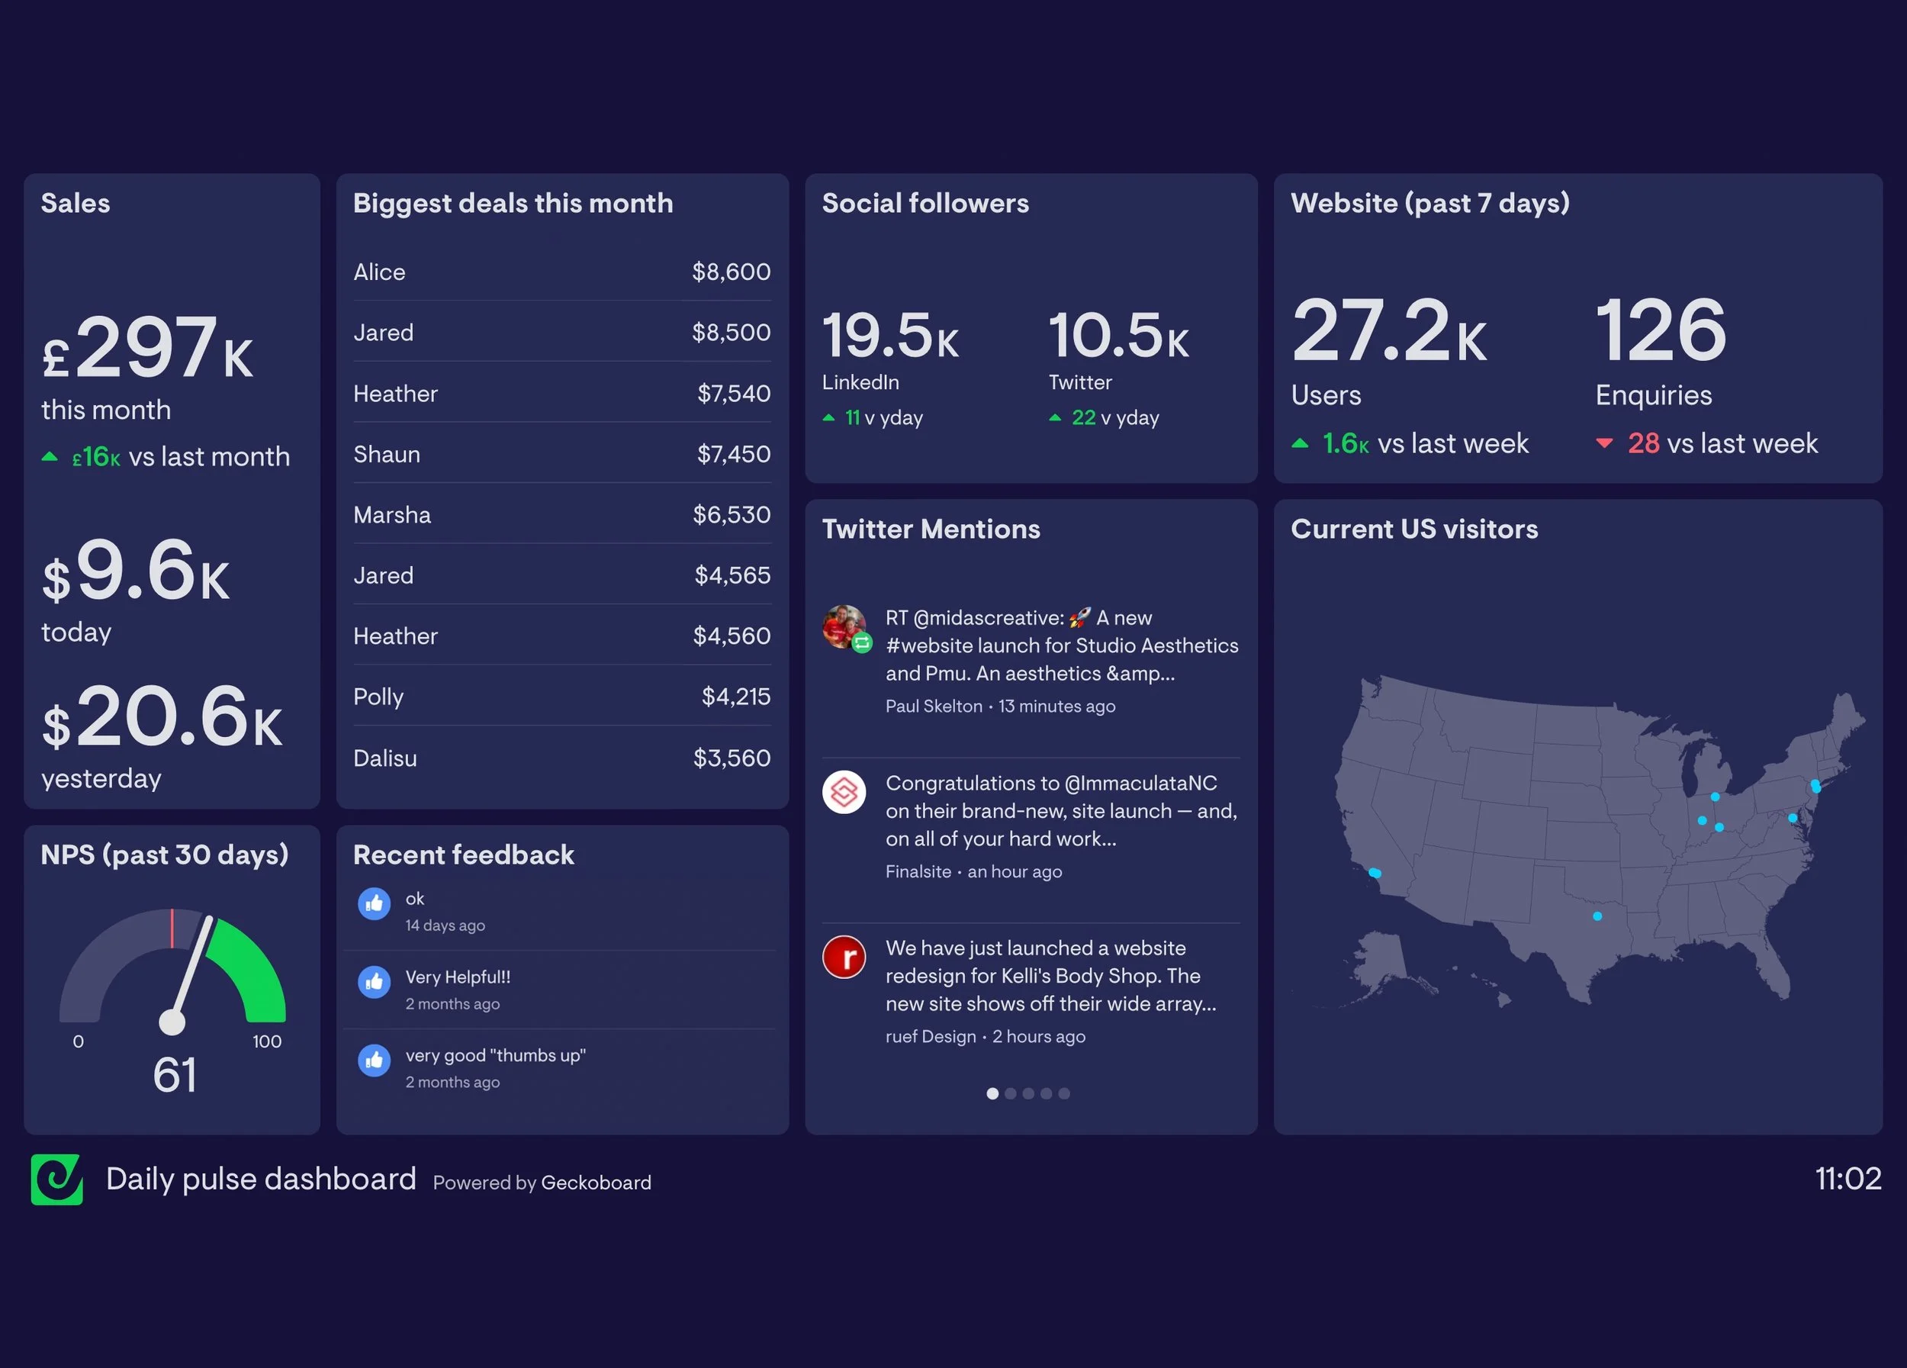Image resolution: width=1907 pixels, height=1368 pixels.
Task: Click Alice's $8,600 deal row
Action: point(561,272)
